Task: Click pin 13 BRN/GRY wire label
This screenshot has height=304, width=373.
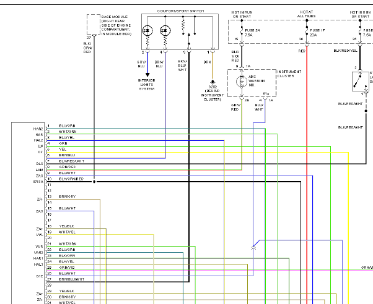Action: click(68, 196)
